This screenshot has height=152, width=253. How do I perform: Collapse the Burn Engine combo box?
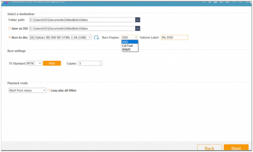click(x=136, y=37)
